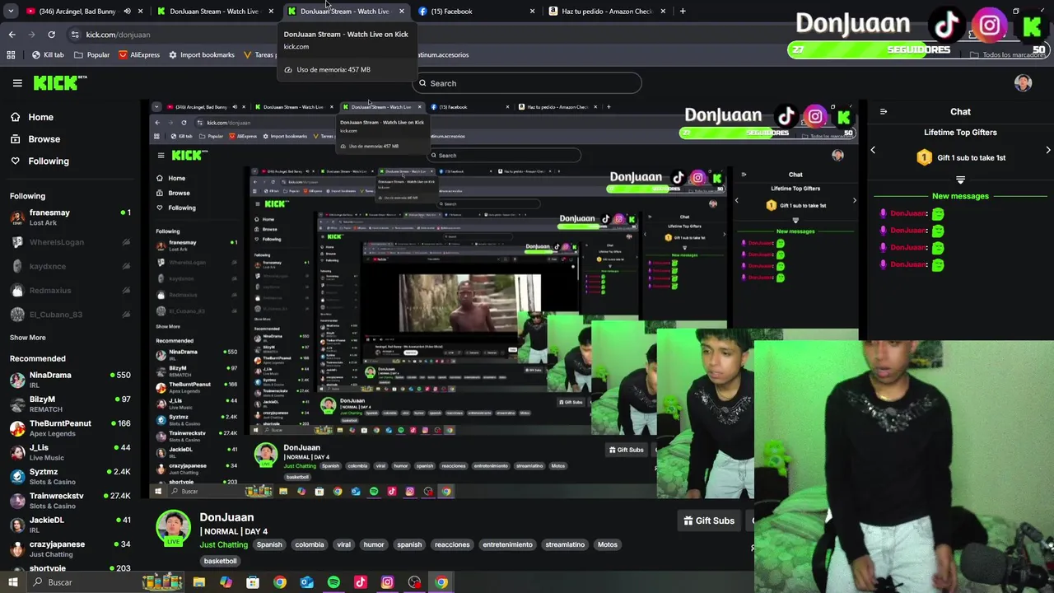Open File Explorer from the taskbar
Screen dimensions: 1054x593
[x=198, y=582]
